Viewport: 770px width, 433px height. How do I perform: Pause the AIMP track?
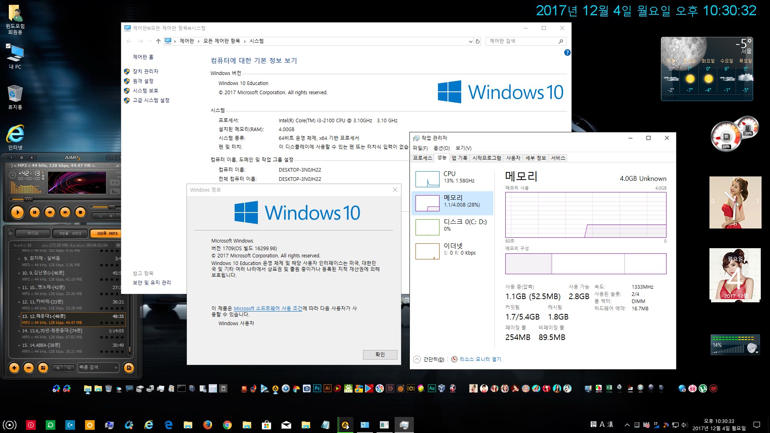click(34, 212)
